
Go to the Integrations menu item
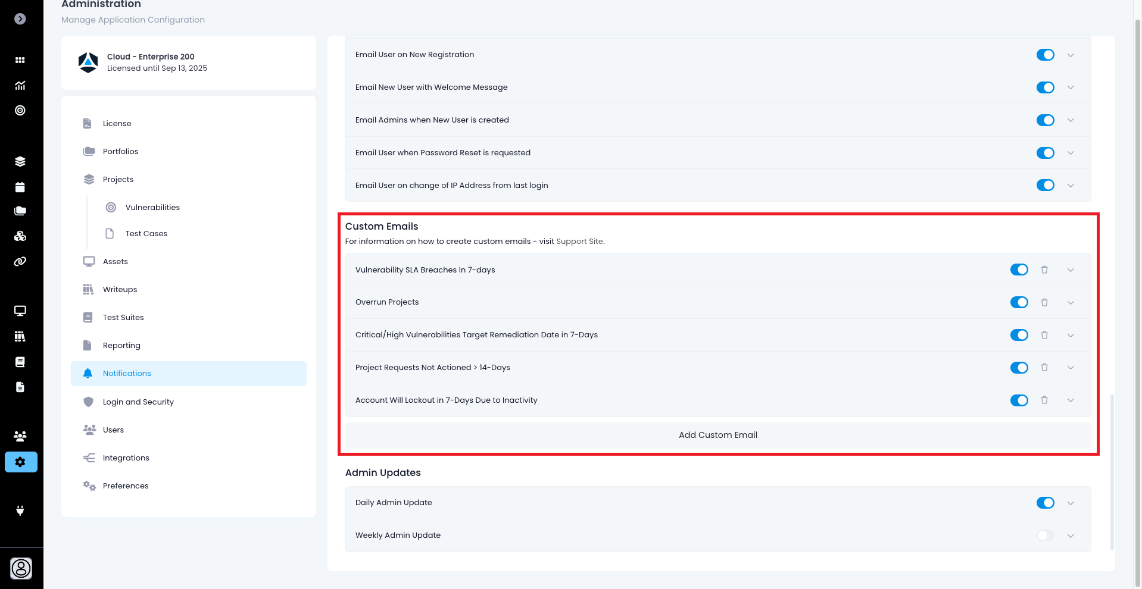[126, 458]
